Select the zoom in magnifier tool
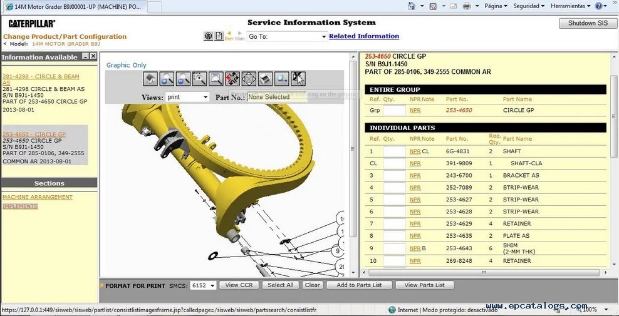The image size is (619, 316). coord(167,79)
